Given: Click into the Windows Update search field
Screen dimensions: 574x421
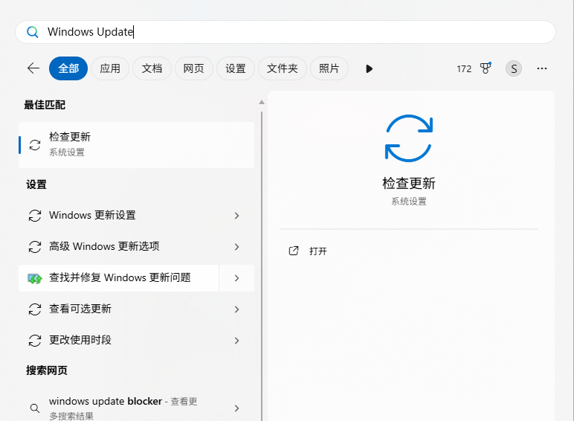Looking at the screenshot, I should (x=286, y=32).
